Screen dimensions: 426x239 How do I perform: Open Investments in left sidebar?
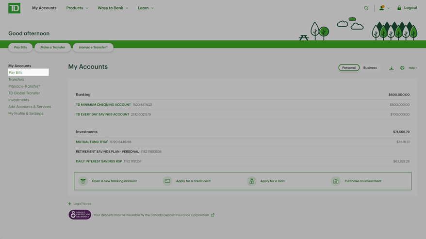(18, 100)
